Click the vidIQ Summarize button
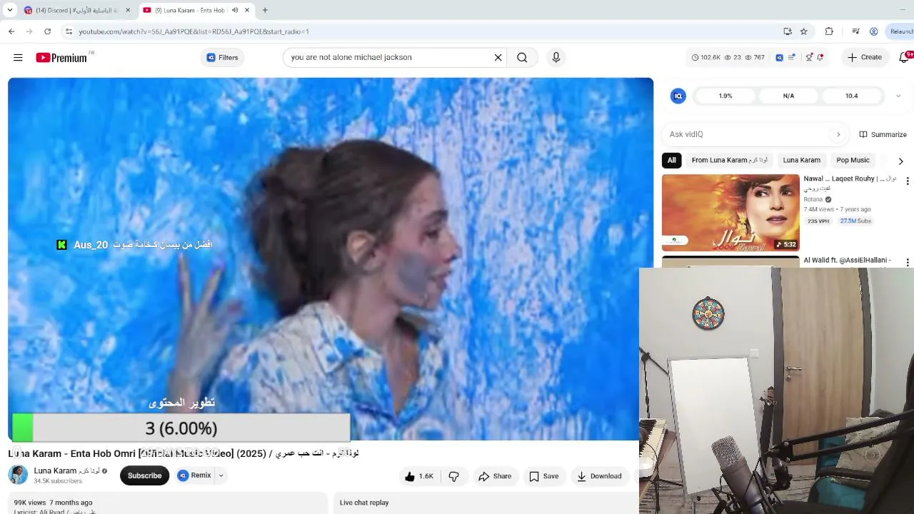Image resolution: width=914 pixels, height=514 pixels. coord(883,134)
